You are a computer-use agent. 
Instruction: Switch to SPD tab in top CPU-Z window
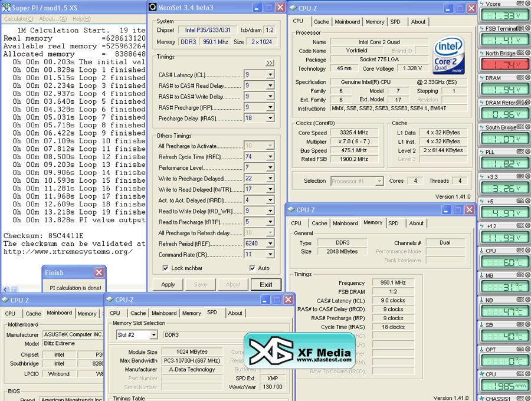point(395,22)
